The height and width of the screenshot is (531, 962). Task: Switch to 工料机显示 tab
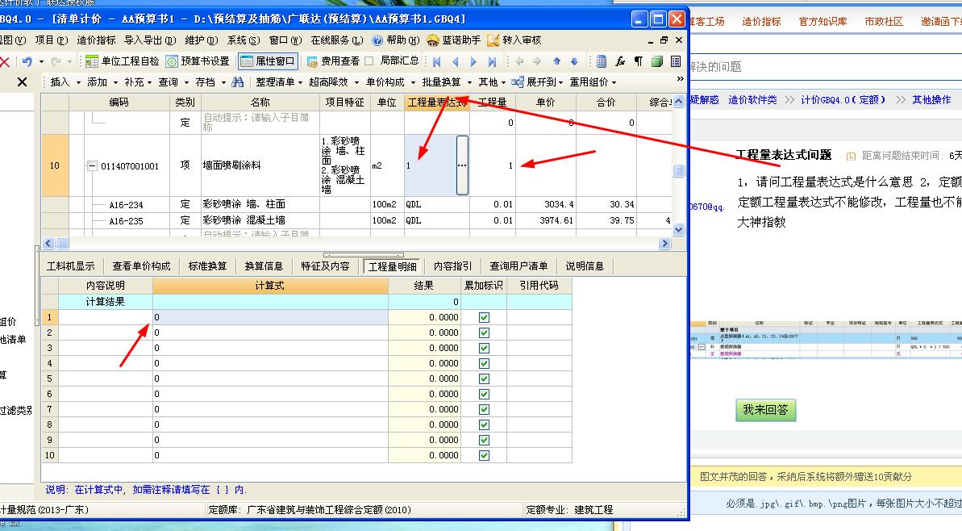(x=70, y=265)
